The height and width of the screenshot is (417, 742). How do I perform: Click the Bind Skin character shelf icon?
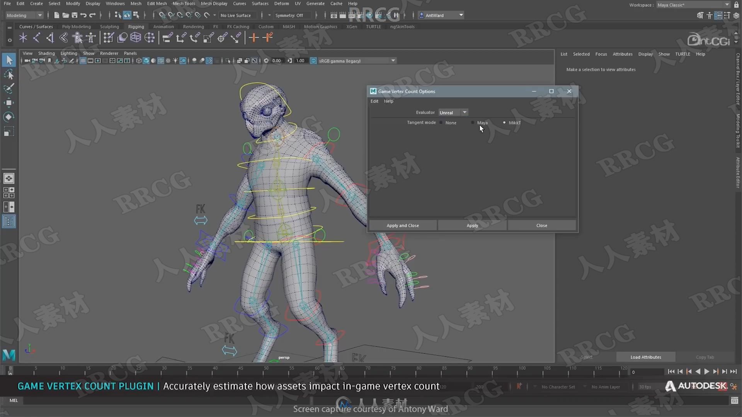pos(77,37)
